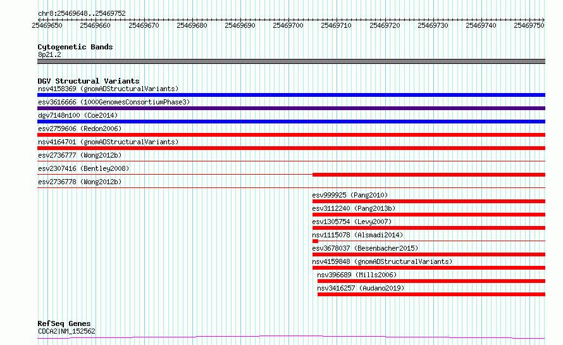Select the blue bar of nsv4158369
The width and height of the screenshot is (563, 345).
291,95
